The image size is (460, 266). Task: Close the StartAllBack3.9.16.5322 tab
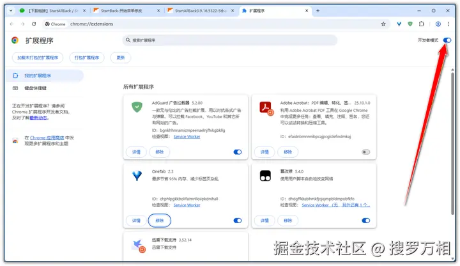point(233,11)
